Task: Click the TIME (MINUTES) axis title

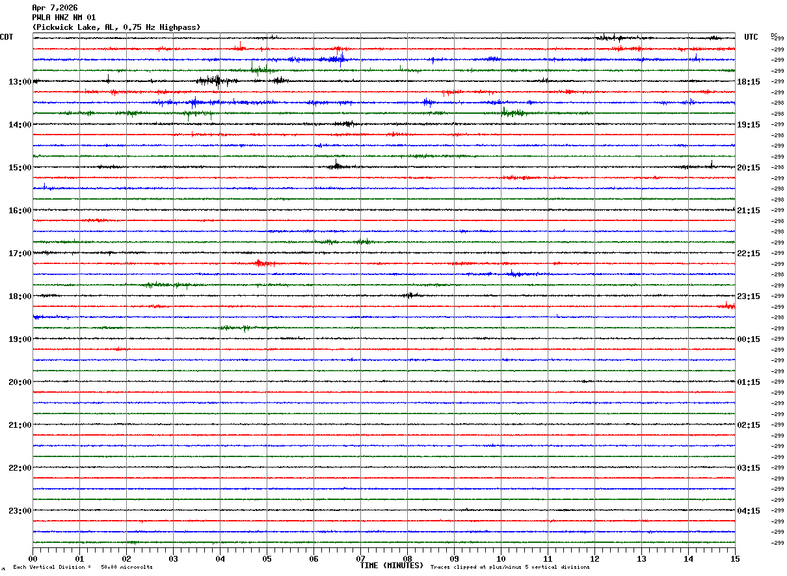Action: click(392, 566)
